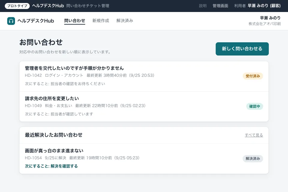Click the 確認中 status badge

point(255,106)
